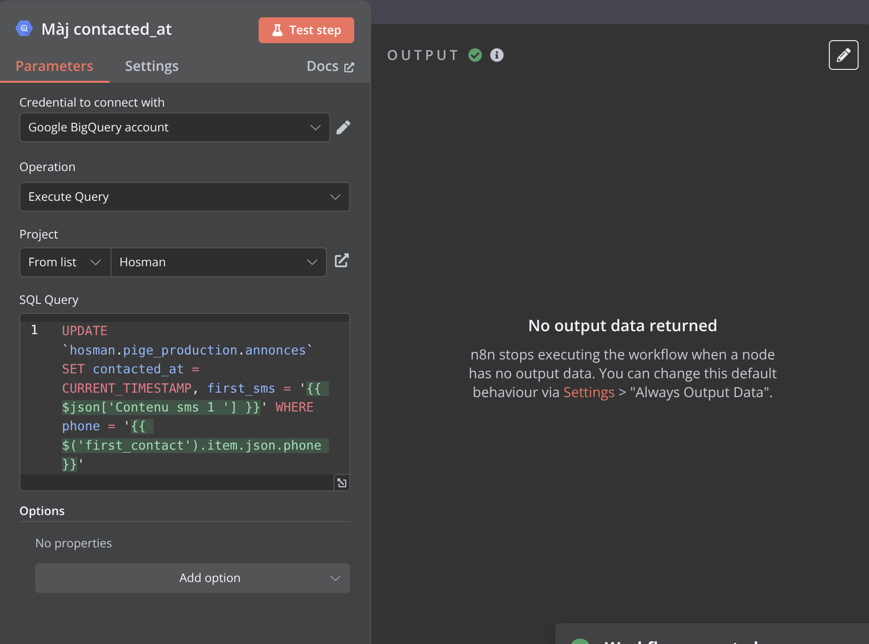Image resolution: width=869 pixels, height=644 pixels.
Task: Click the node title Màj contacted_at
Action: 107,29
